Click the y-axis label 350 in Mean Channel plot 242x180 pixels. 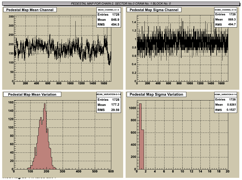(11, 16)
